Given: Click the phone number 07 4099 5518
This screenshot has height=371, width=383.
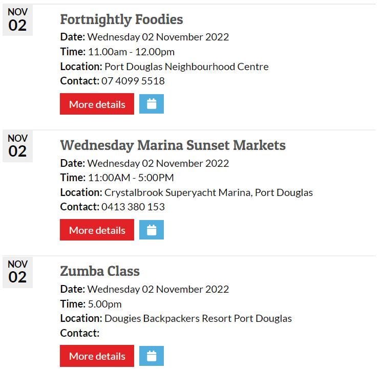Looking at the screenshot, I should pos(133,81).
